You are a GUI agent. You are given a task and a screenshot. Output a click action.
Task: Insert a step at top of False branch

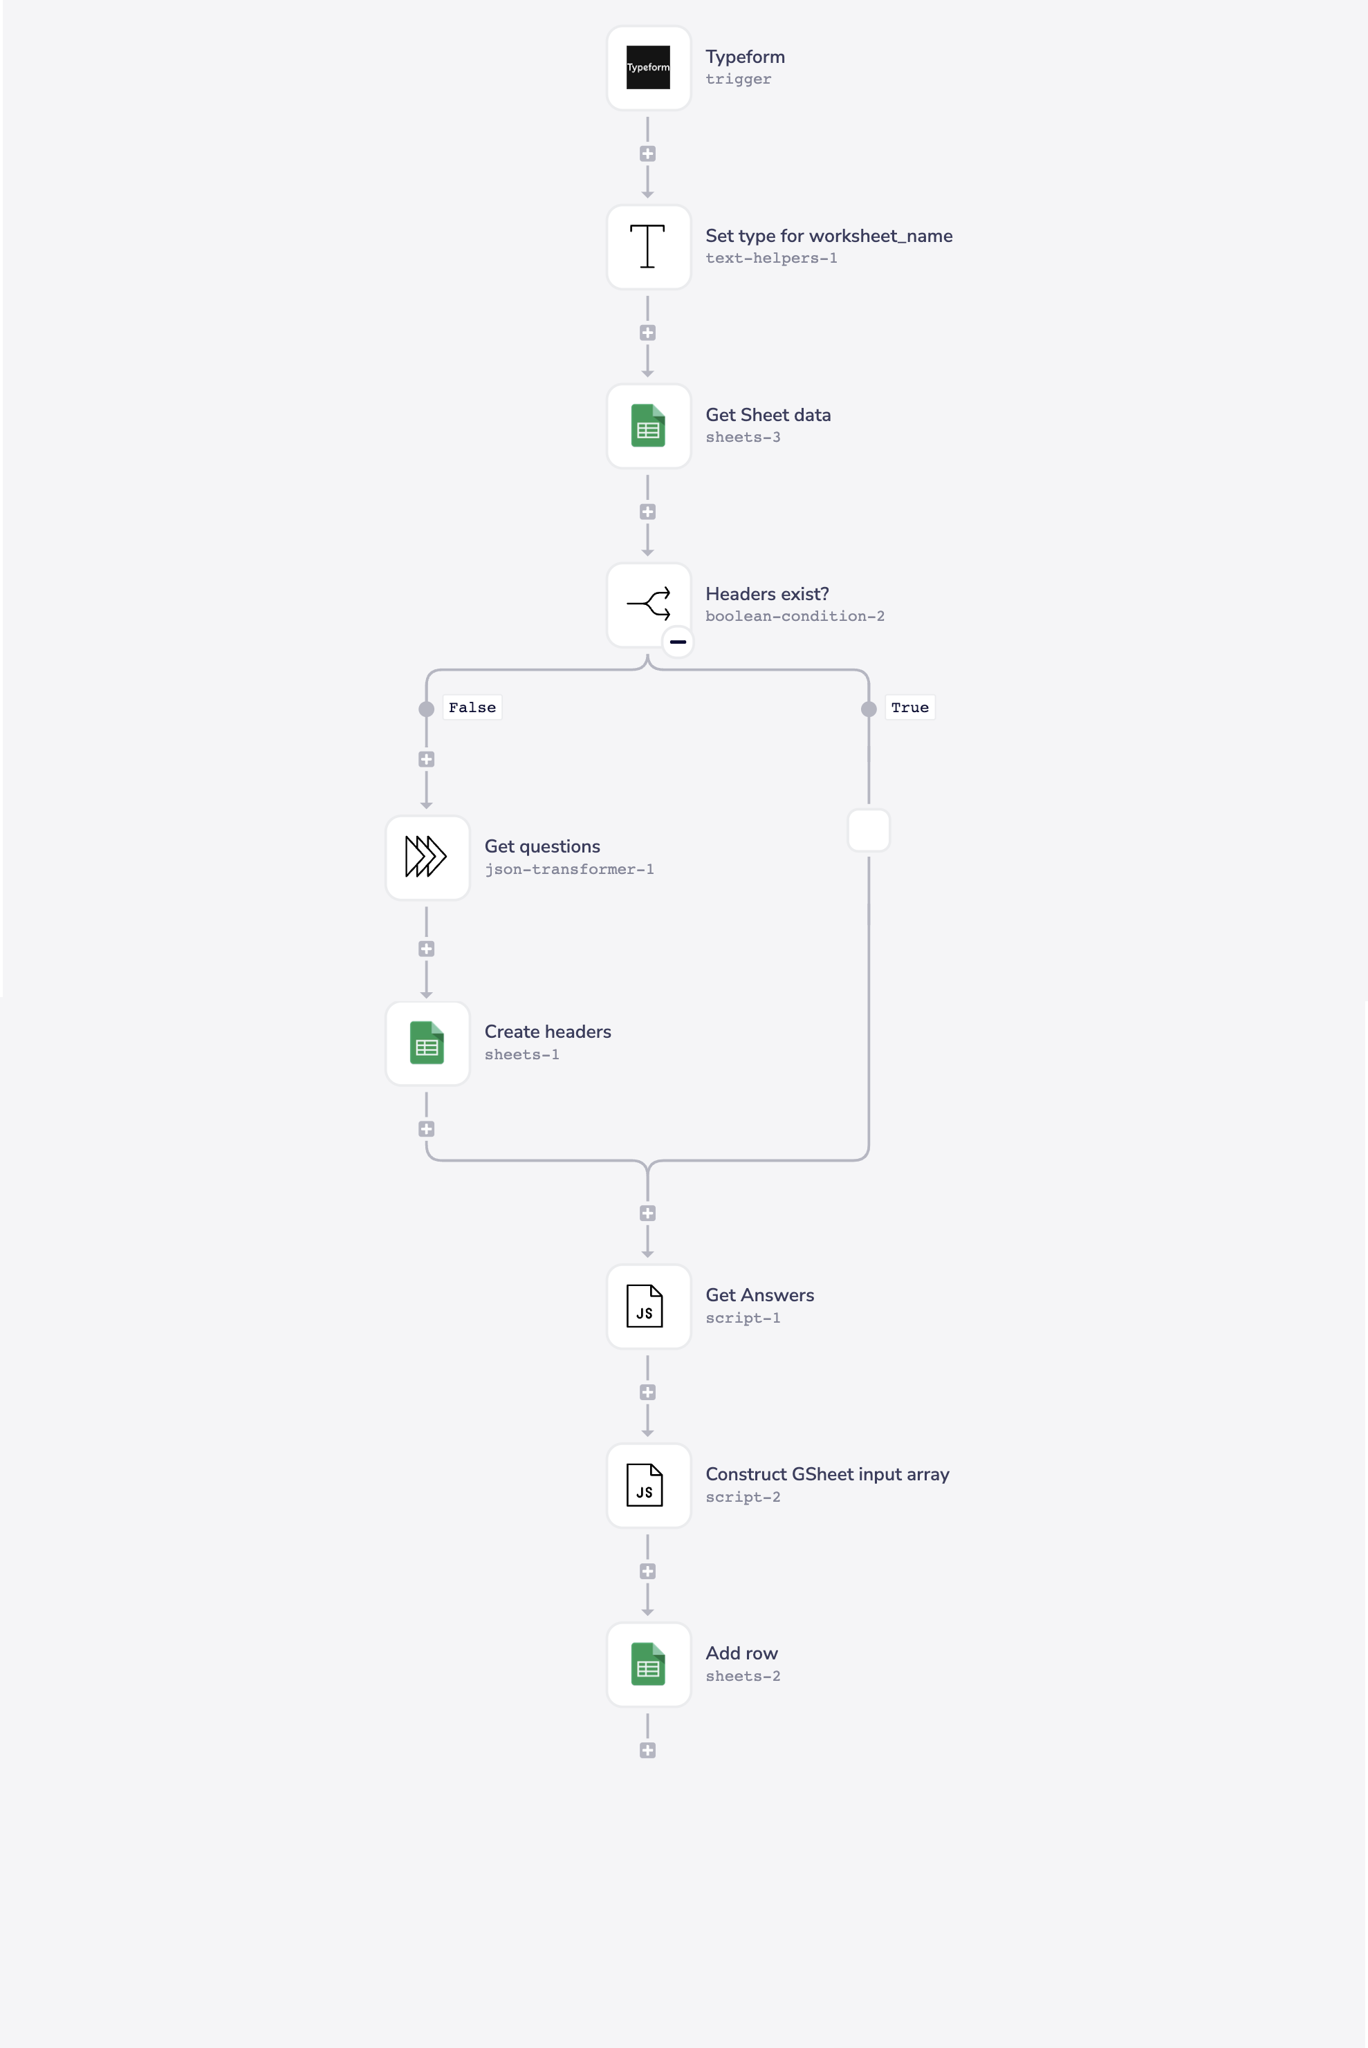[x=427, y=758]
